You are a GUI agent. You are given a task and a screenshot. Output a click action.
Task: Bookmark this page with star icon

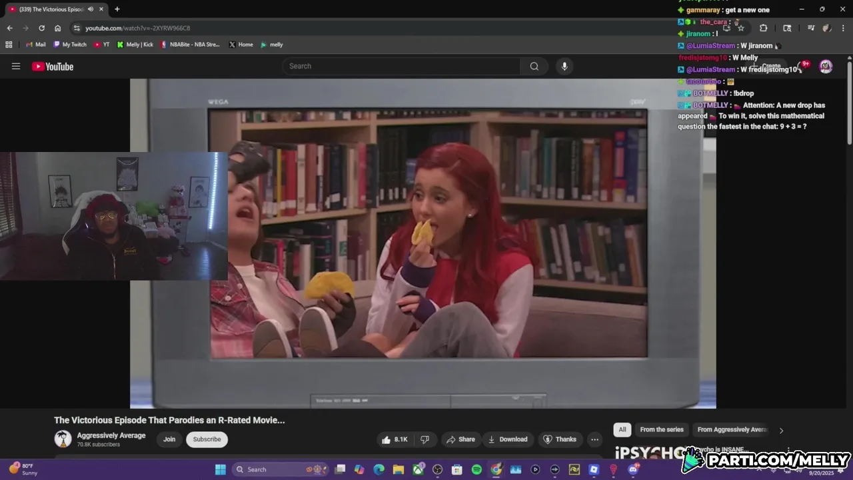pos(740,28)
